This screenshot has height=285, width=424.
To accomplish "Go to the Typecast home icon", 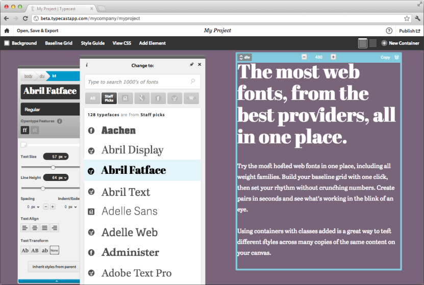I will pos(7,31).
